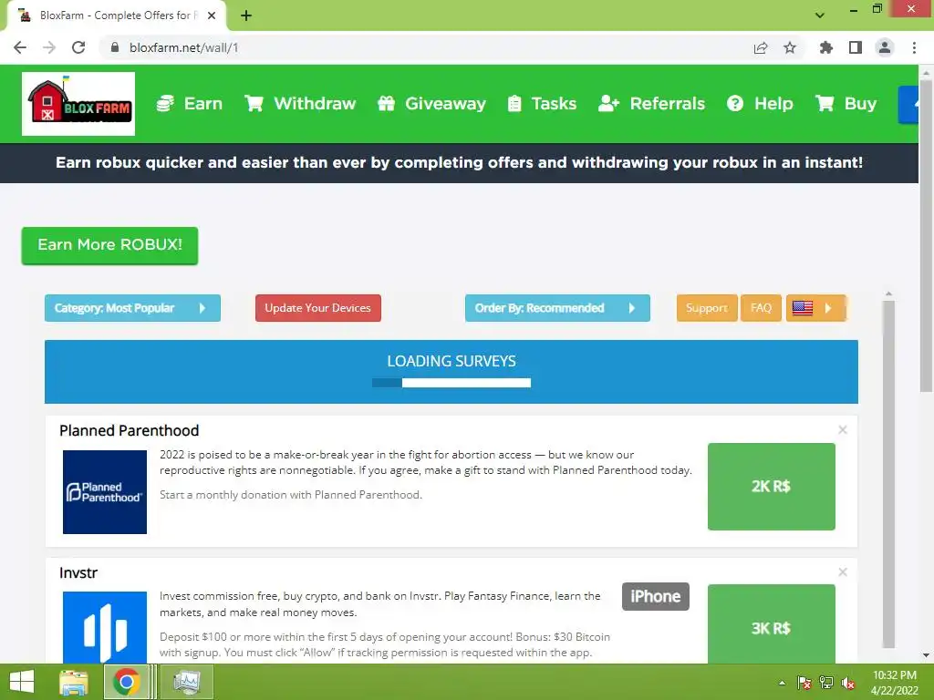Click the orange FAQ button
The image size is (934, 700).
pos(762,308)
